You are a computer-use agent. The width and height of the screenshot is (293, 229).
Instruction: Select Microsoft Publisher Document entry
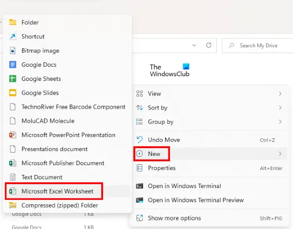[x=67, y=163]
